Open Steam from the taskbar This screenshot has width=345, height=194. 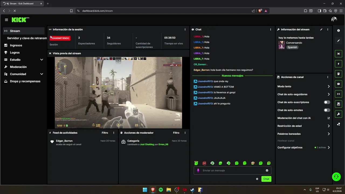point(192,190)
